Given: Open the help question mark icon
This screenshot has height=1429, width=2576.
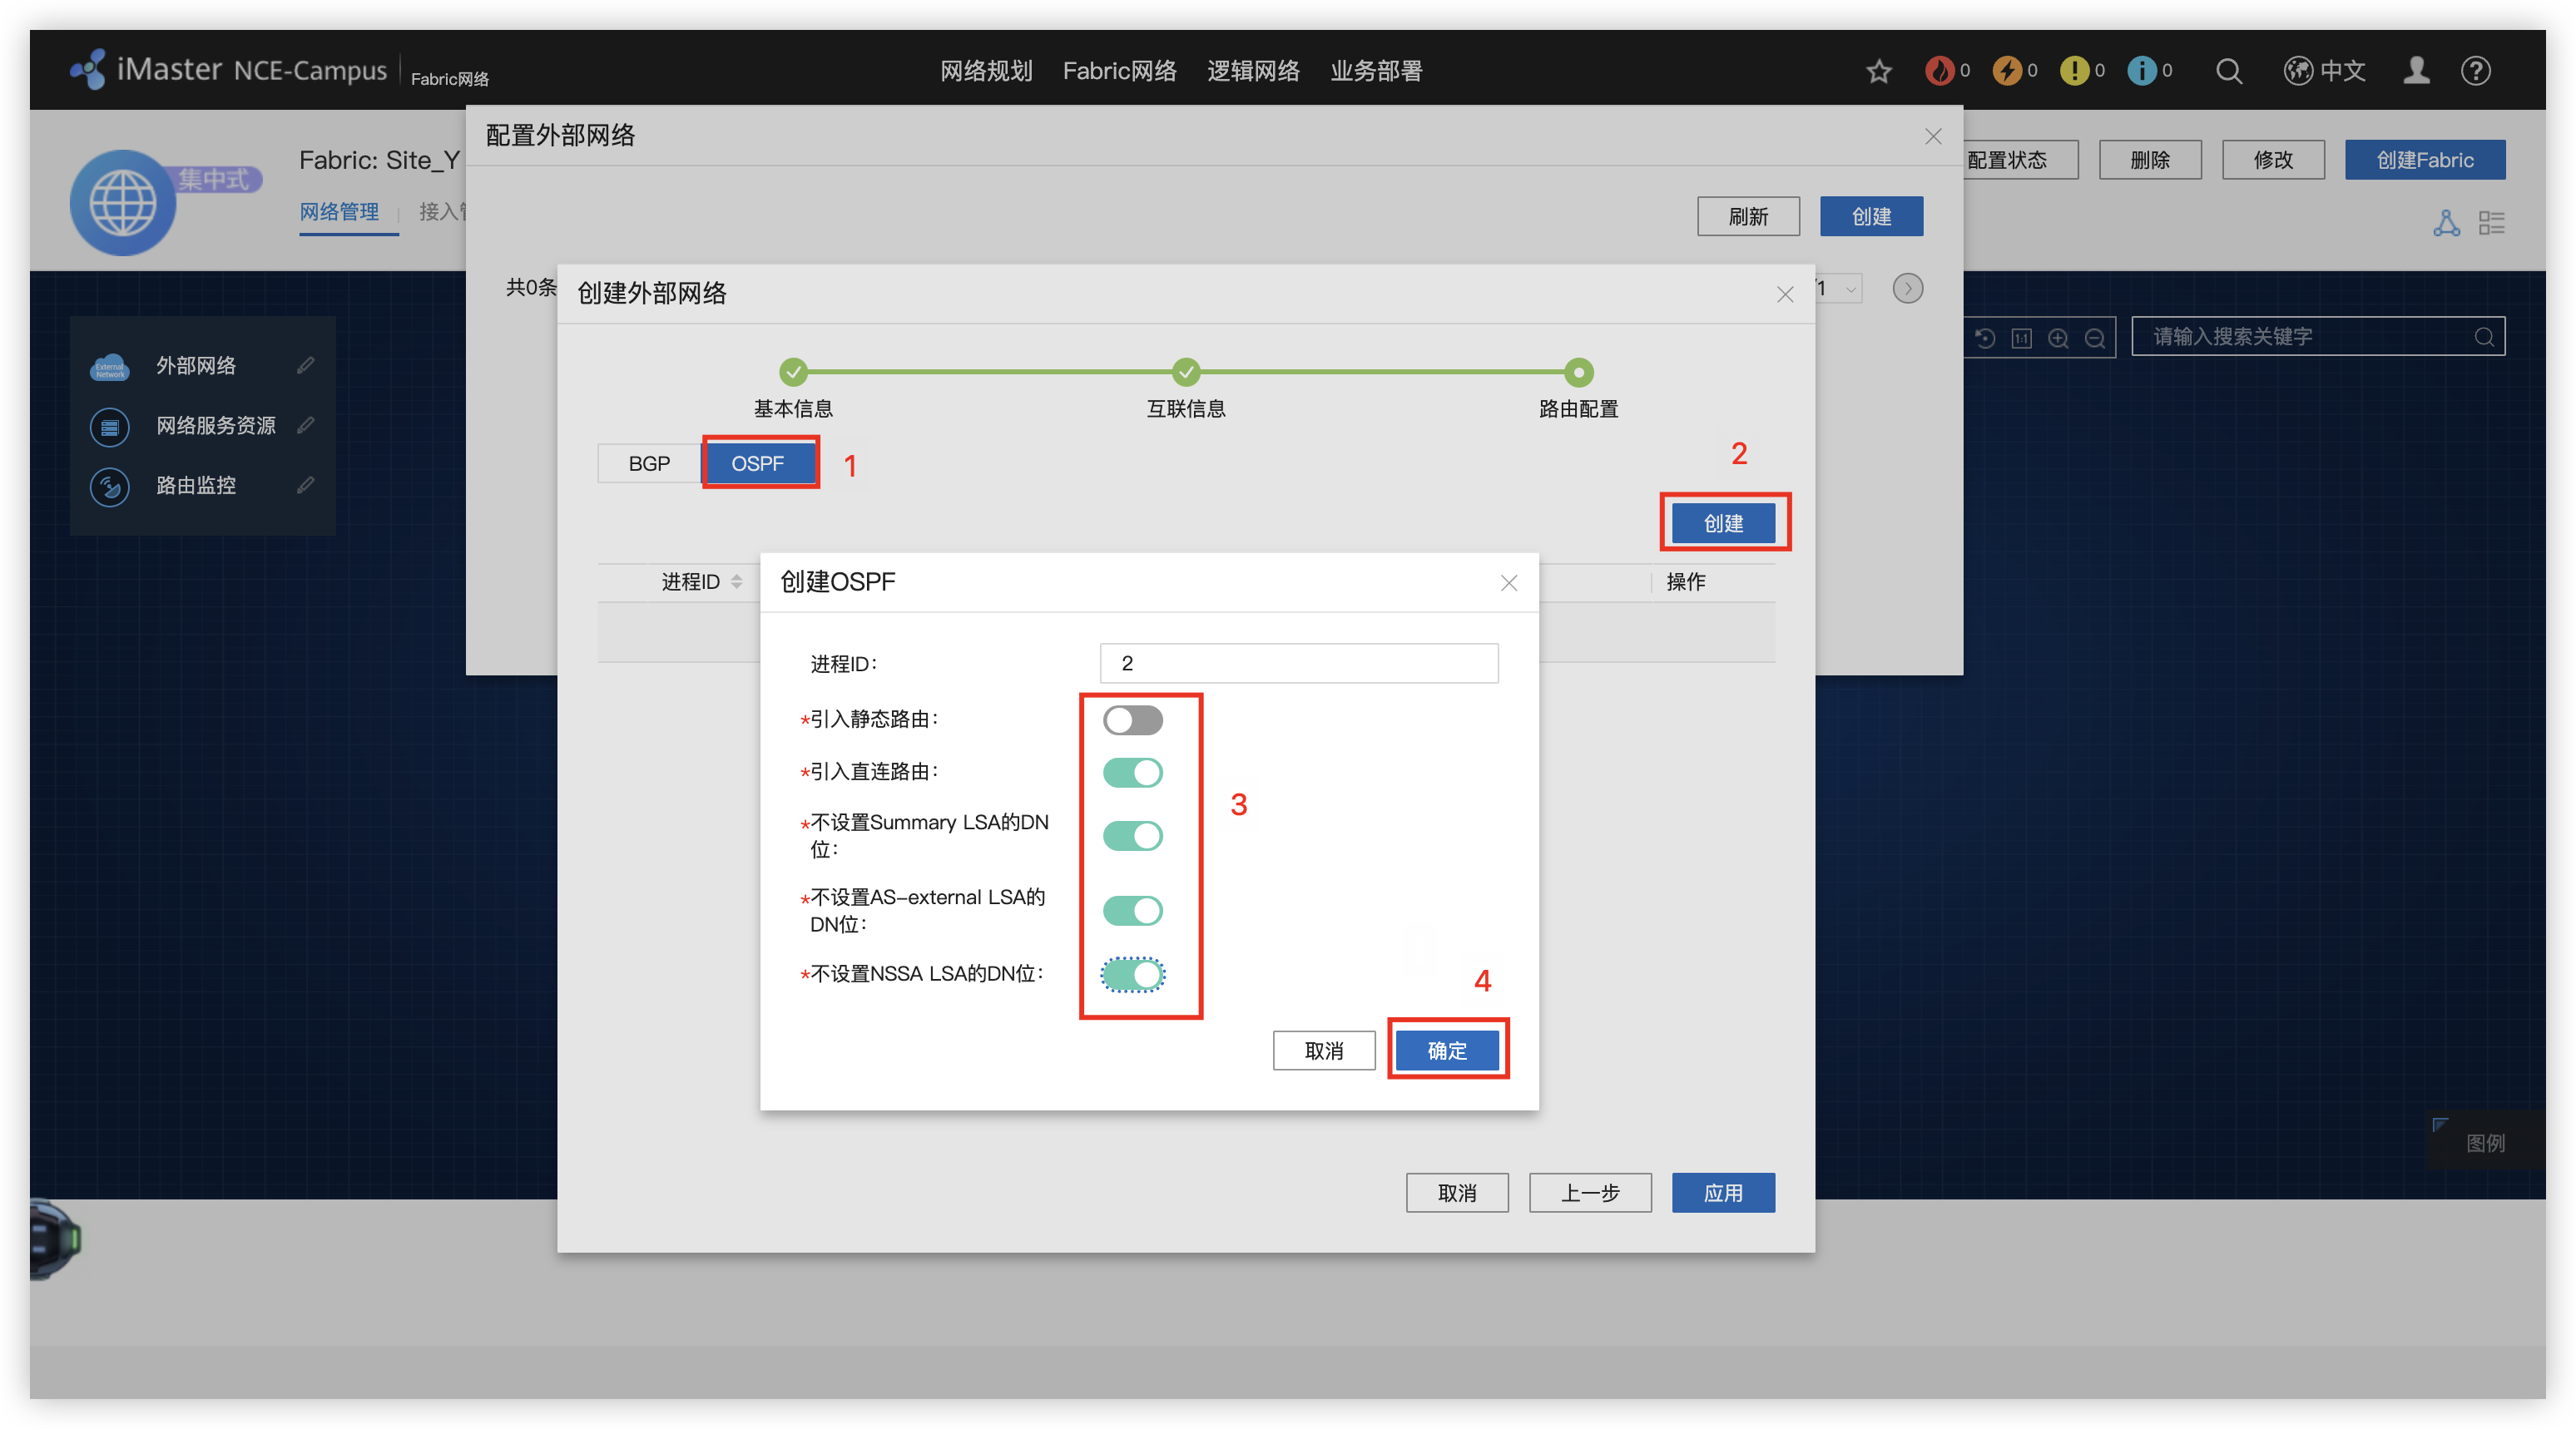Looking at the screenshot, I should 2476,71.
